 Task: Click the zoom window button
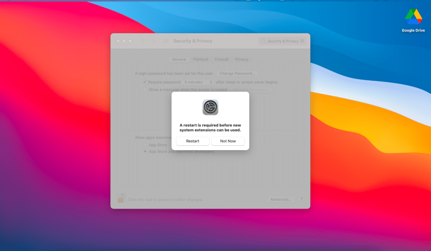click(130, 41)
